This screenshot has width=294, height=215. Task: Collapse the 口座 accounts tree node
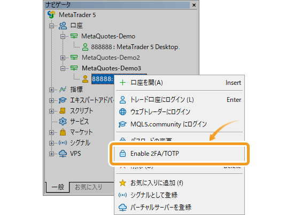point(51,26)
